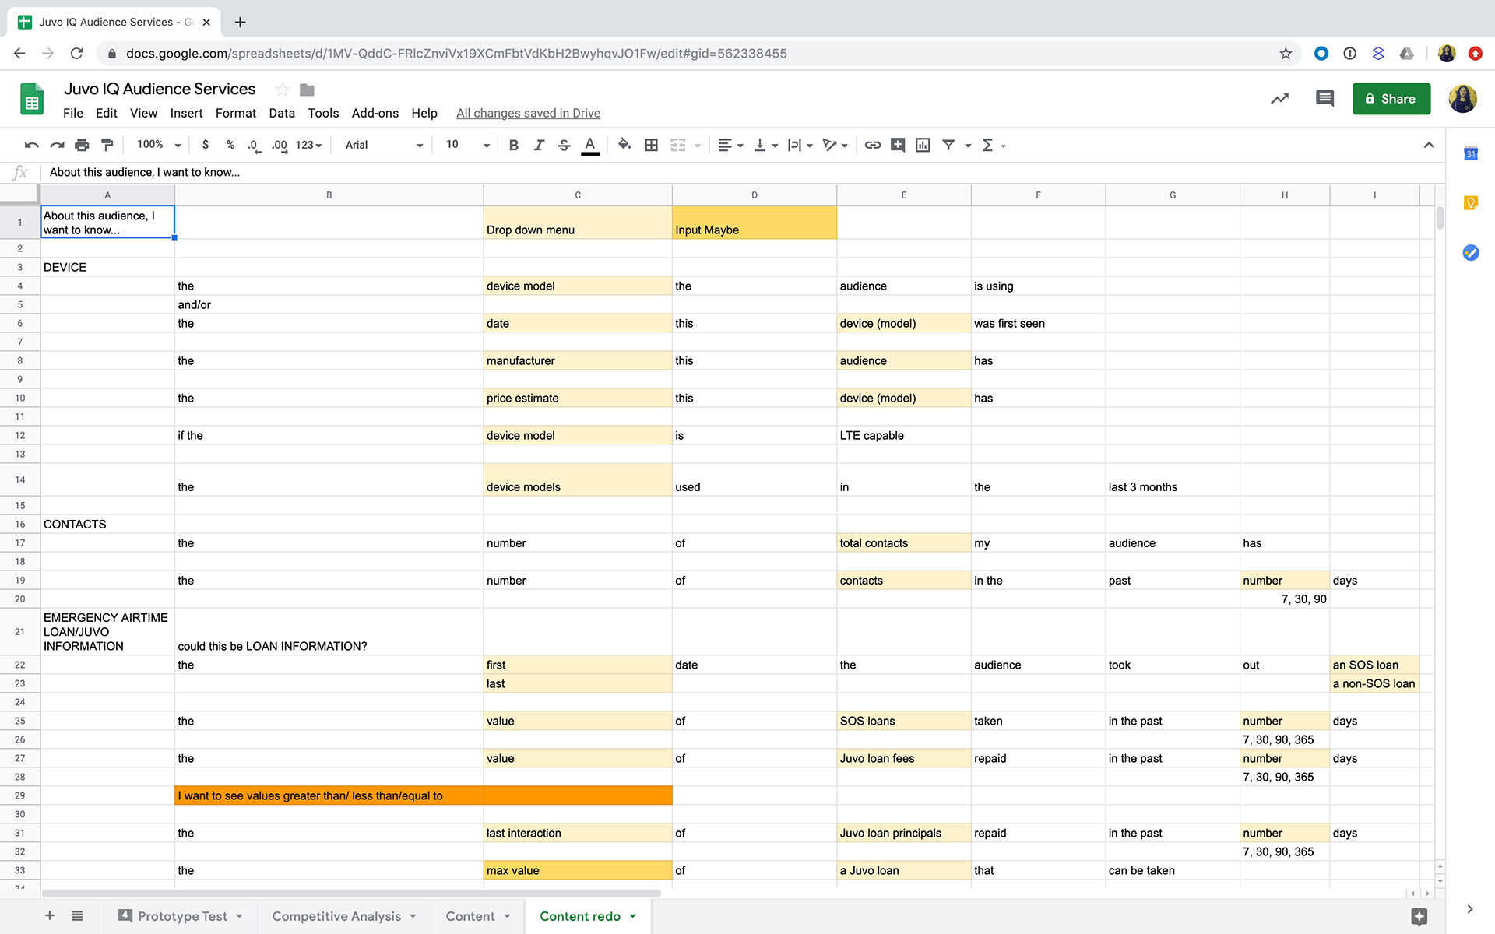Viewport: 1495px width, 934px height.
Task: Insert a link using toolbar icon
Action: [873, 145]
